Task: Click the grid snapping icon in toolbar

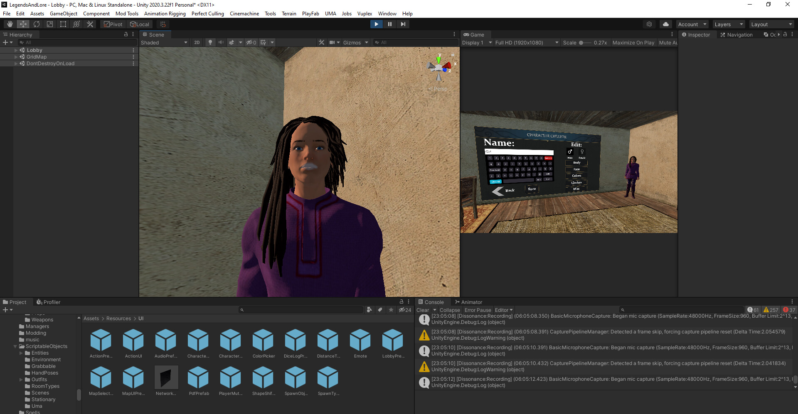Action: point(162,24)
